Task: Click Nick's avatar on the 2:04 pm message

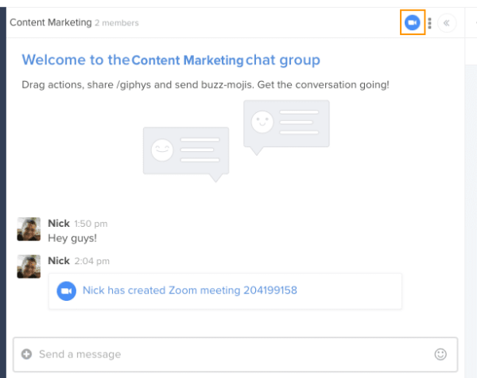Action: [x=29, y=267]
